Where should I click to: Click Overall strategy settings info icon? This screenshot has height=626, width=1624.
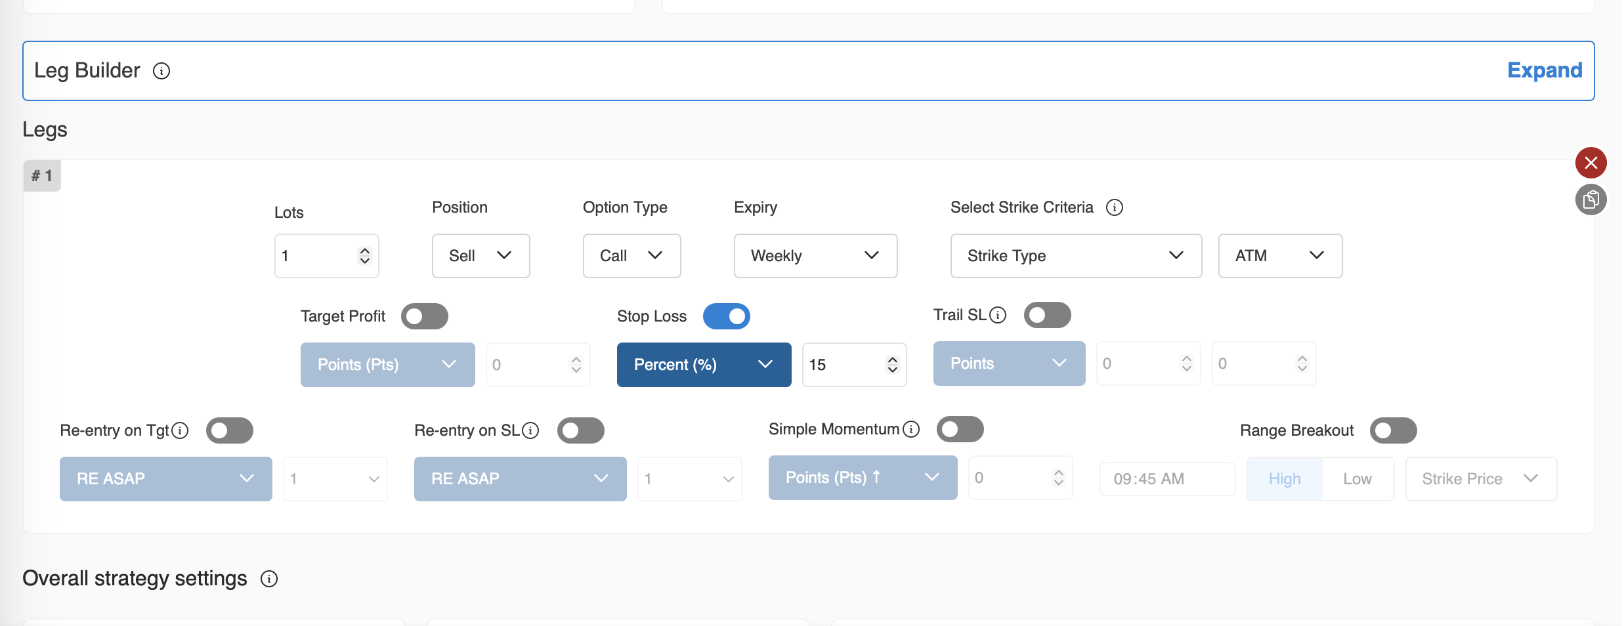tap(269, 579)
